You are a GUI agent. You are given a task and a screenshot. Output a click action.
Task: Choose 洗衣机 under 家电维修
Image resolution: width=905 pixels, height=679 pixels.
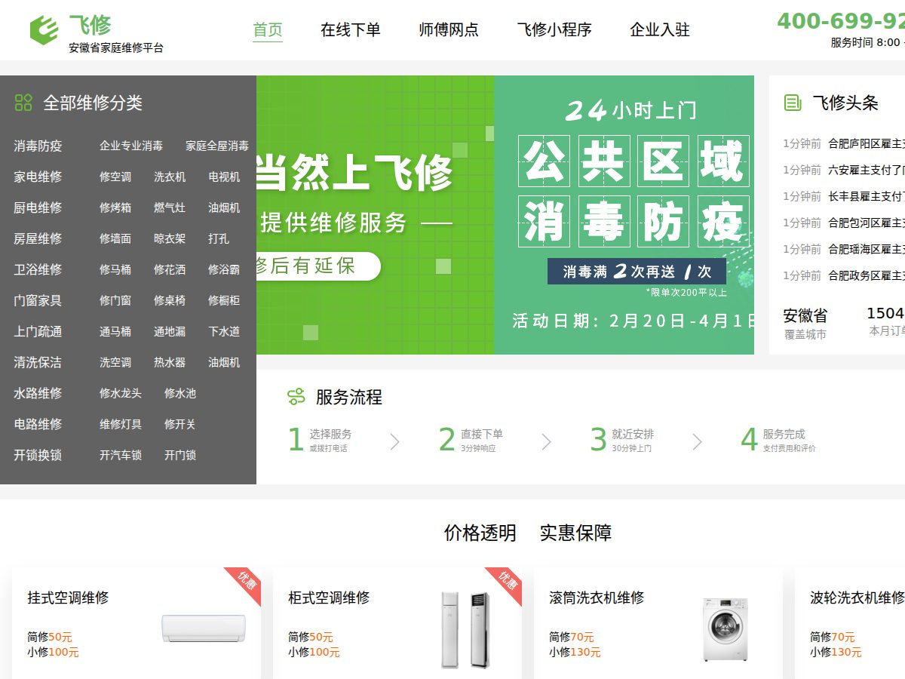170,177
